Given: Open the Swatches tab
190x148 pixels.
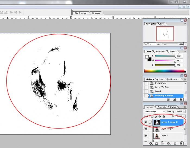Looking at the screenshot, I should tap(160, 51).
